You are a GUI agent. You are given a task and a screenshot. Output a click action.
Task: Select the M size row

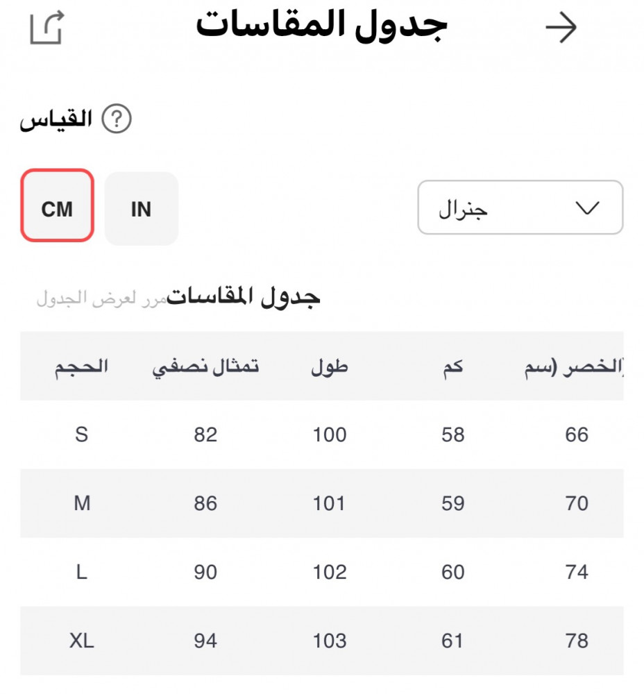click(x=82, y=503)
